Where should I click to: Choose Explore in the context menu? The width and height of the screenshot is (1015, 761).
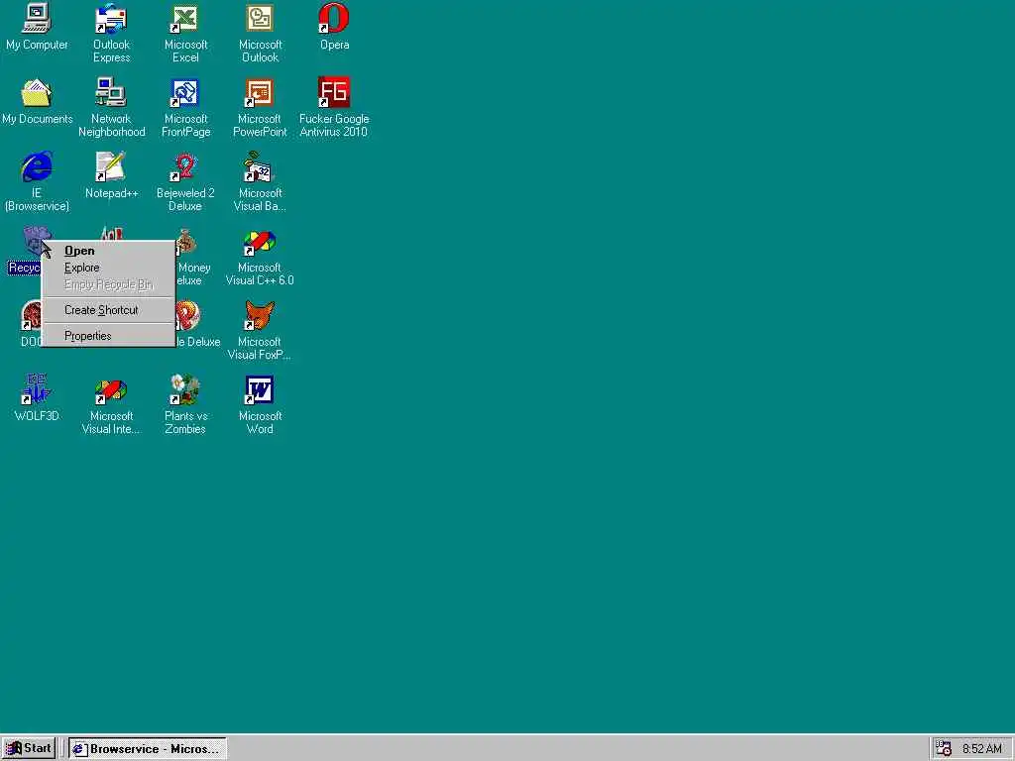coord(108,268)
